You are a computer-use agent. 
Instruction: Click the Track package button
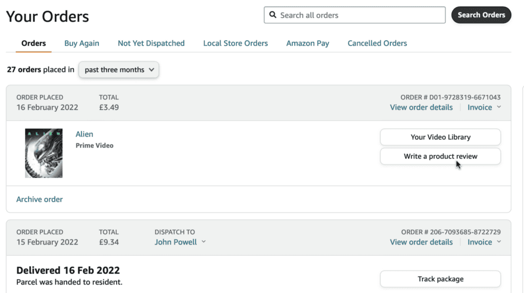coord(440,279)
